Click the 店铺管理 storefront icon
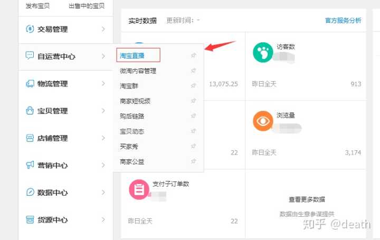 tap(30, 138)
